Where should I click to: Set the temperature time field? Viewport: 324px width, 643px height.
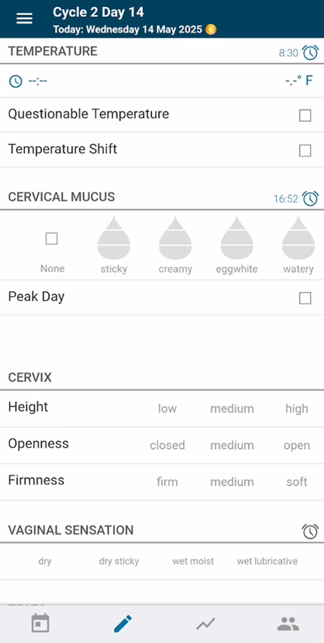tap(28, 81)
